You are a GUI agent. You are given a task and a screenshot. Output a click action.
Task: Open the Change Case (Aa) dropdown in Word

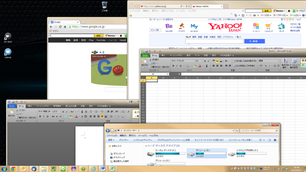(x=72, y=112)
